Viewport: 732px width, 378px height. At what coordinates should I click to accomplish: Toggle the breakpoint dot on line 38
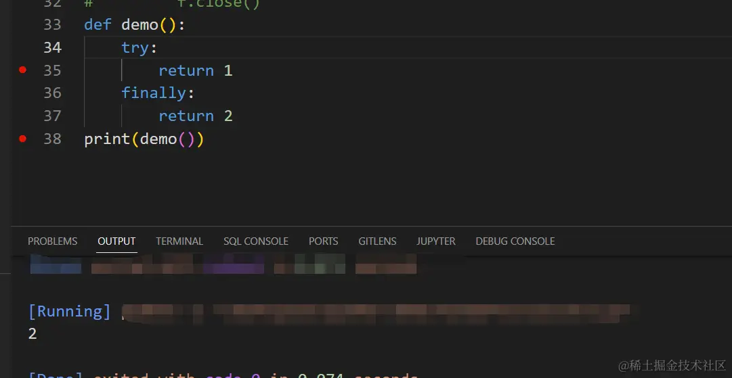[x=22, y=139]
